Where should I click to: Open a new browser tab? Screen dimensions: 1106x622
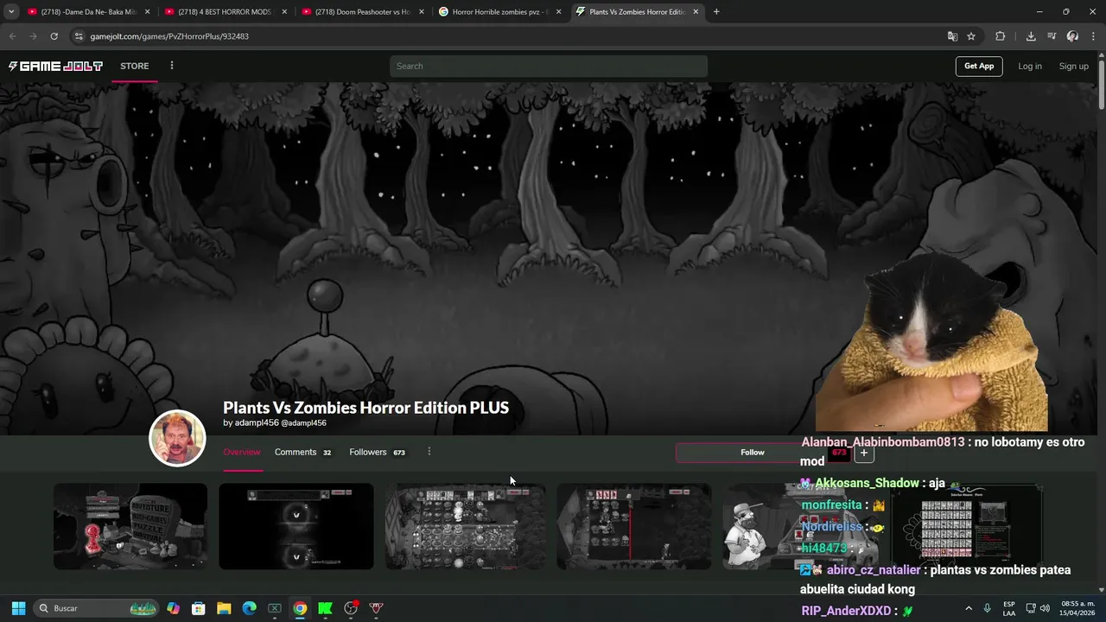[x=716, y=12]
